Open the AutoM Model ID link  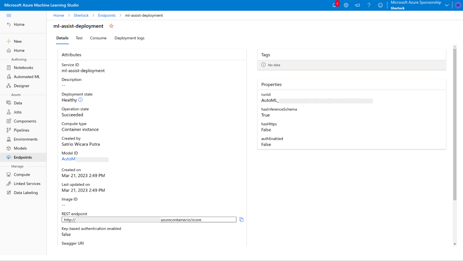(x=68, y=159)
